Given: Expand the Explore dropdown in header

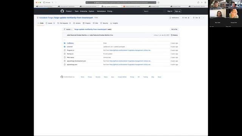Looking at the screenshot, I should tap(92, 11).
